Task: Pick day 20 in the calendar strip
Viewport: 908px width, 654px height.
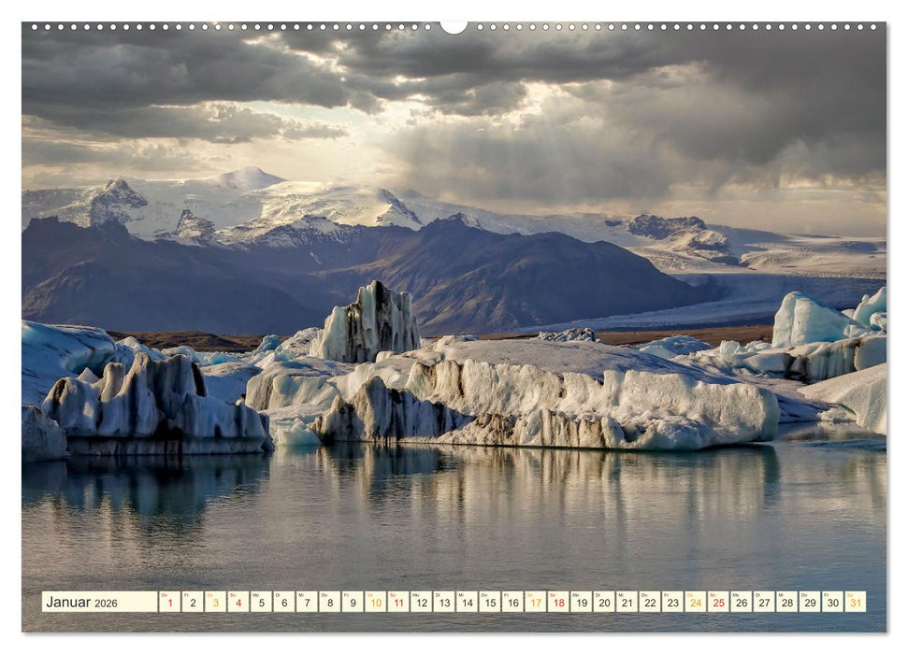Action: [604, 603]
